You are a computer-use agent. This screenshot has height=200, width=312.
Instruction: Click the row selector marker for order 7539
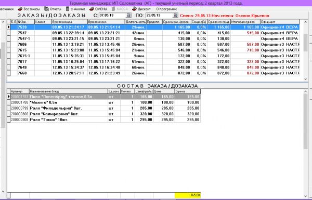coord(8,27)
